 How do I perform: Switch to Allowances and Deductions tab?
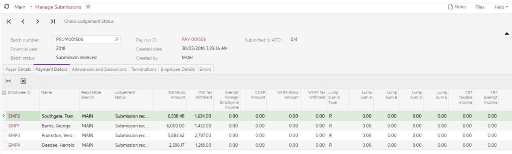[x=99, y=69]
